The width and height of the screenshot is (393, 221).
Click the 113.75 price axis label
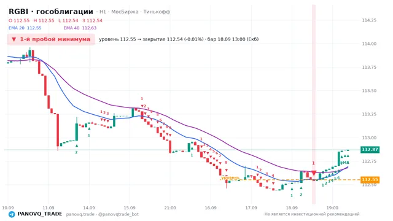pos(369,68)
